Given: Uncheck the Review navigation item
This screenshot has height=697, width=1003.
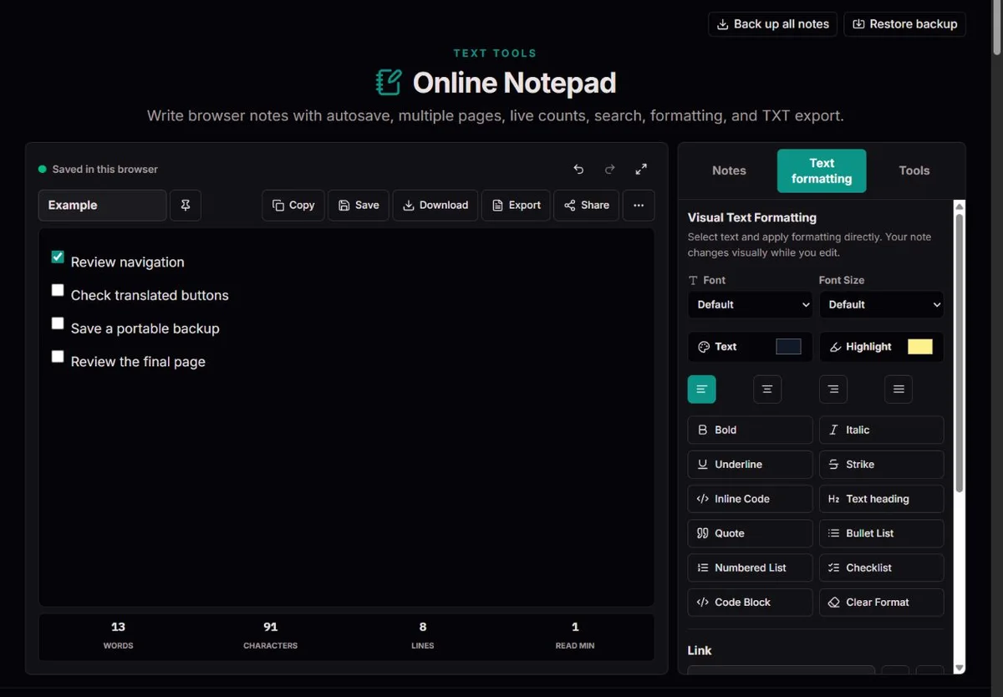Looking at the screenshot, I should tap(58, 257).
